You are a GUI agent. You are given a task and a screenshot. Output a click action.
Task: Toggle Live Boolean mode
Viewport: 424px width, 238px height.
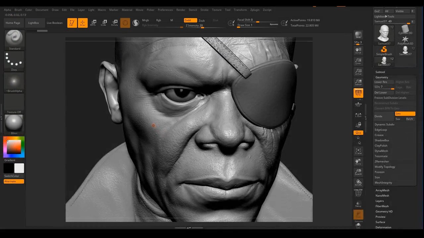click(x=55, y=23)
